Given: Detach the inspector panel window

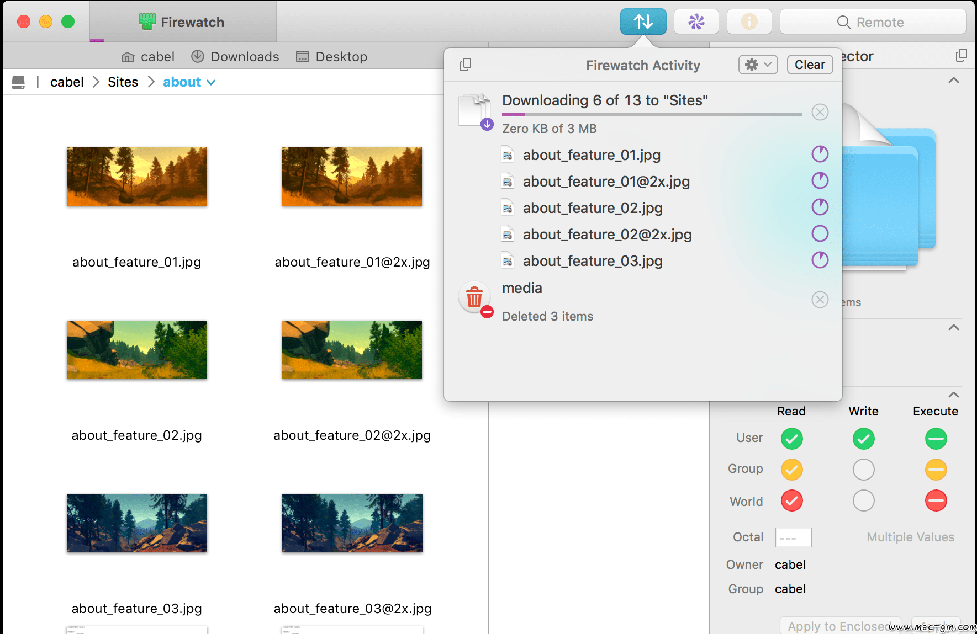Looking at the screenshot, I should pyautogui.click(x=962, y=55).
